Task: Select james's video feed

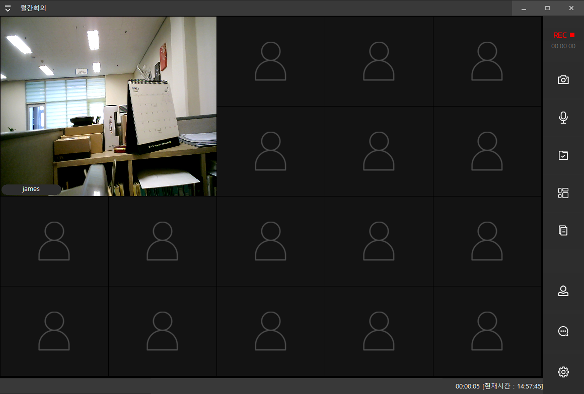Action: (108, 106)
